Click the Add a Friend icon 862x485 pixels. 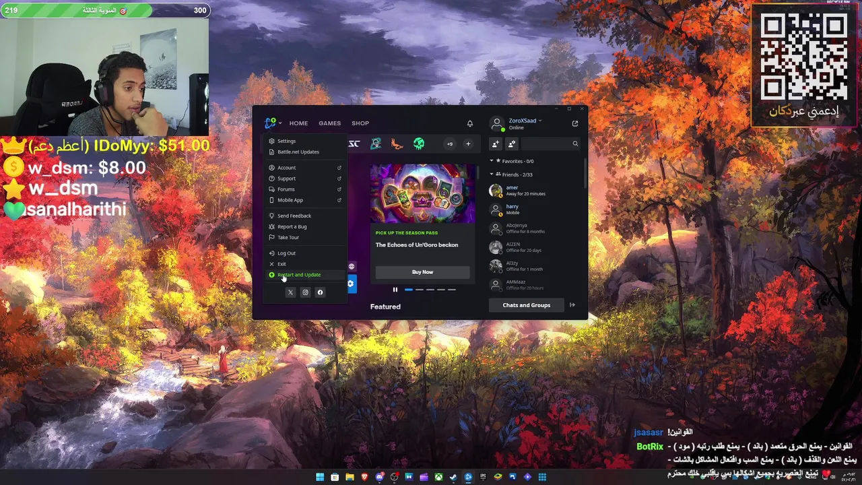coord(496,143)
